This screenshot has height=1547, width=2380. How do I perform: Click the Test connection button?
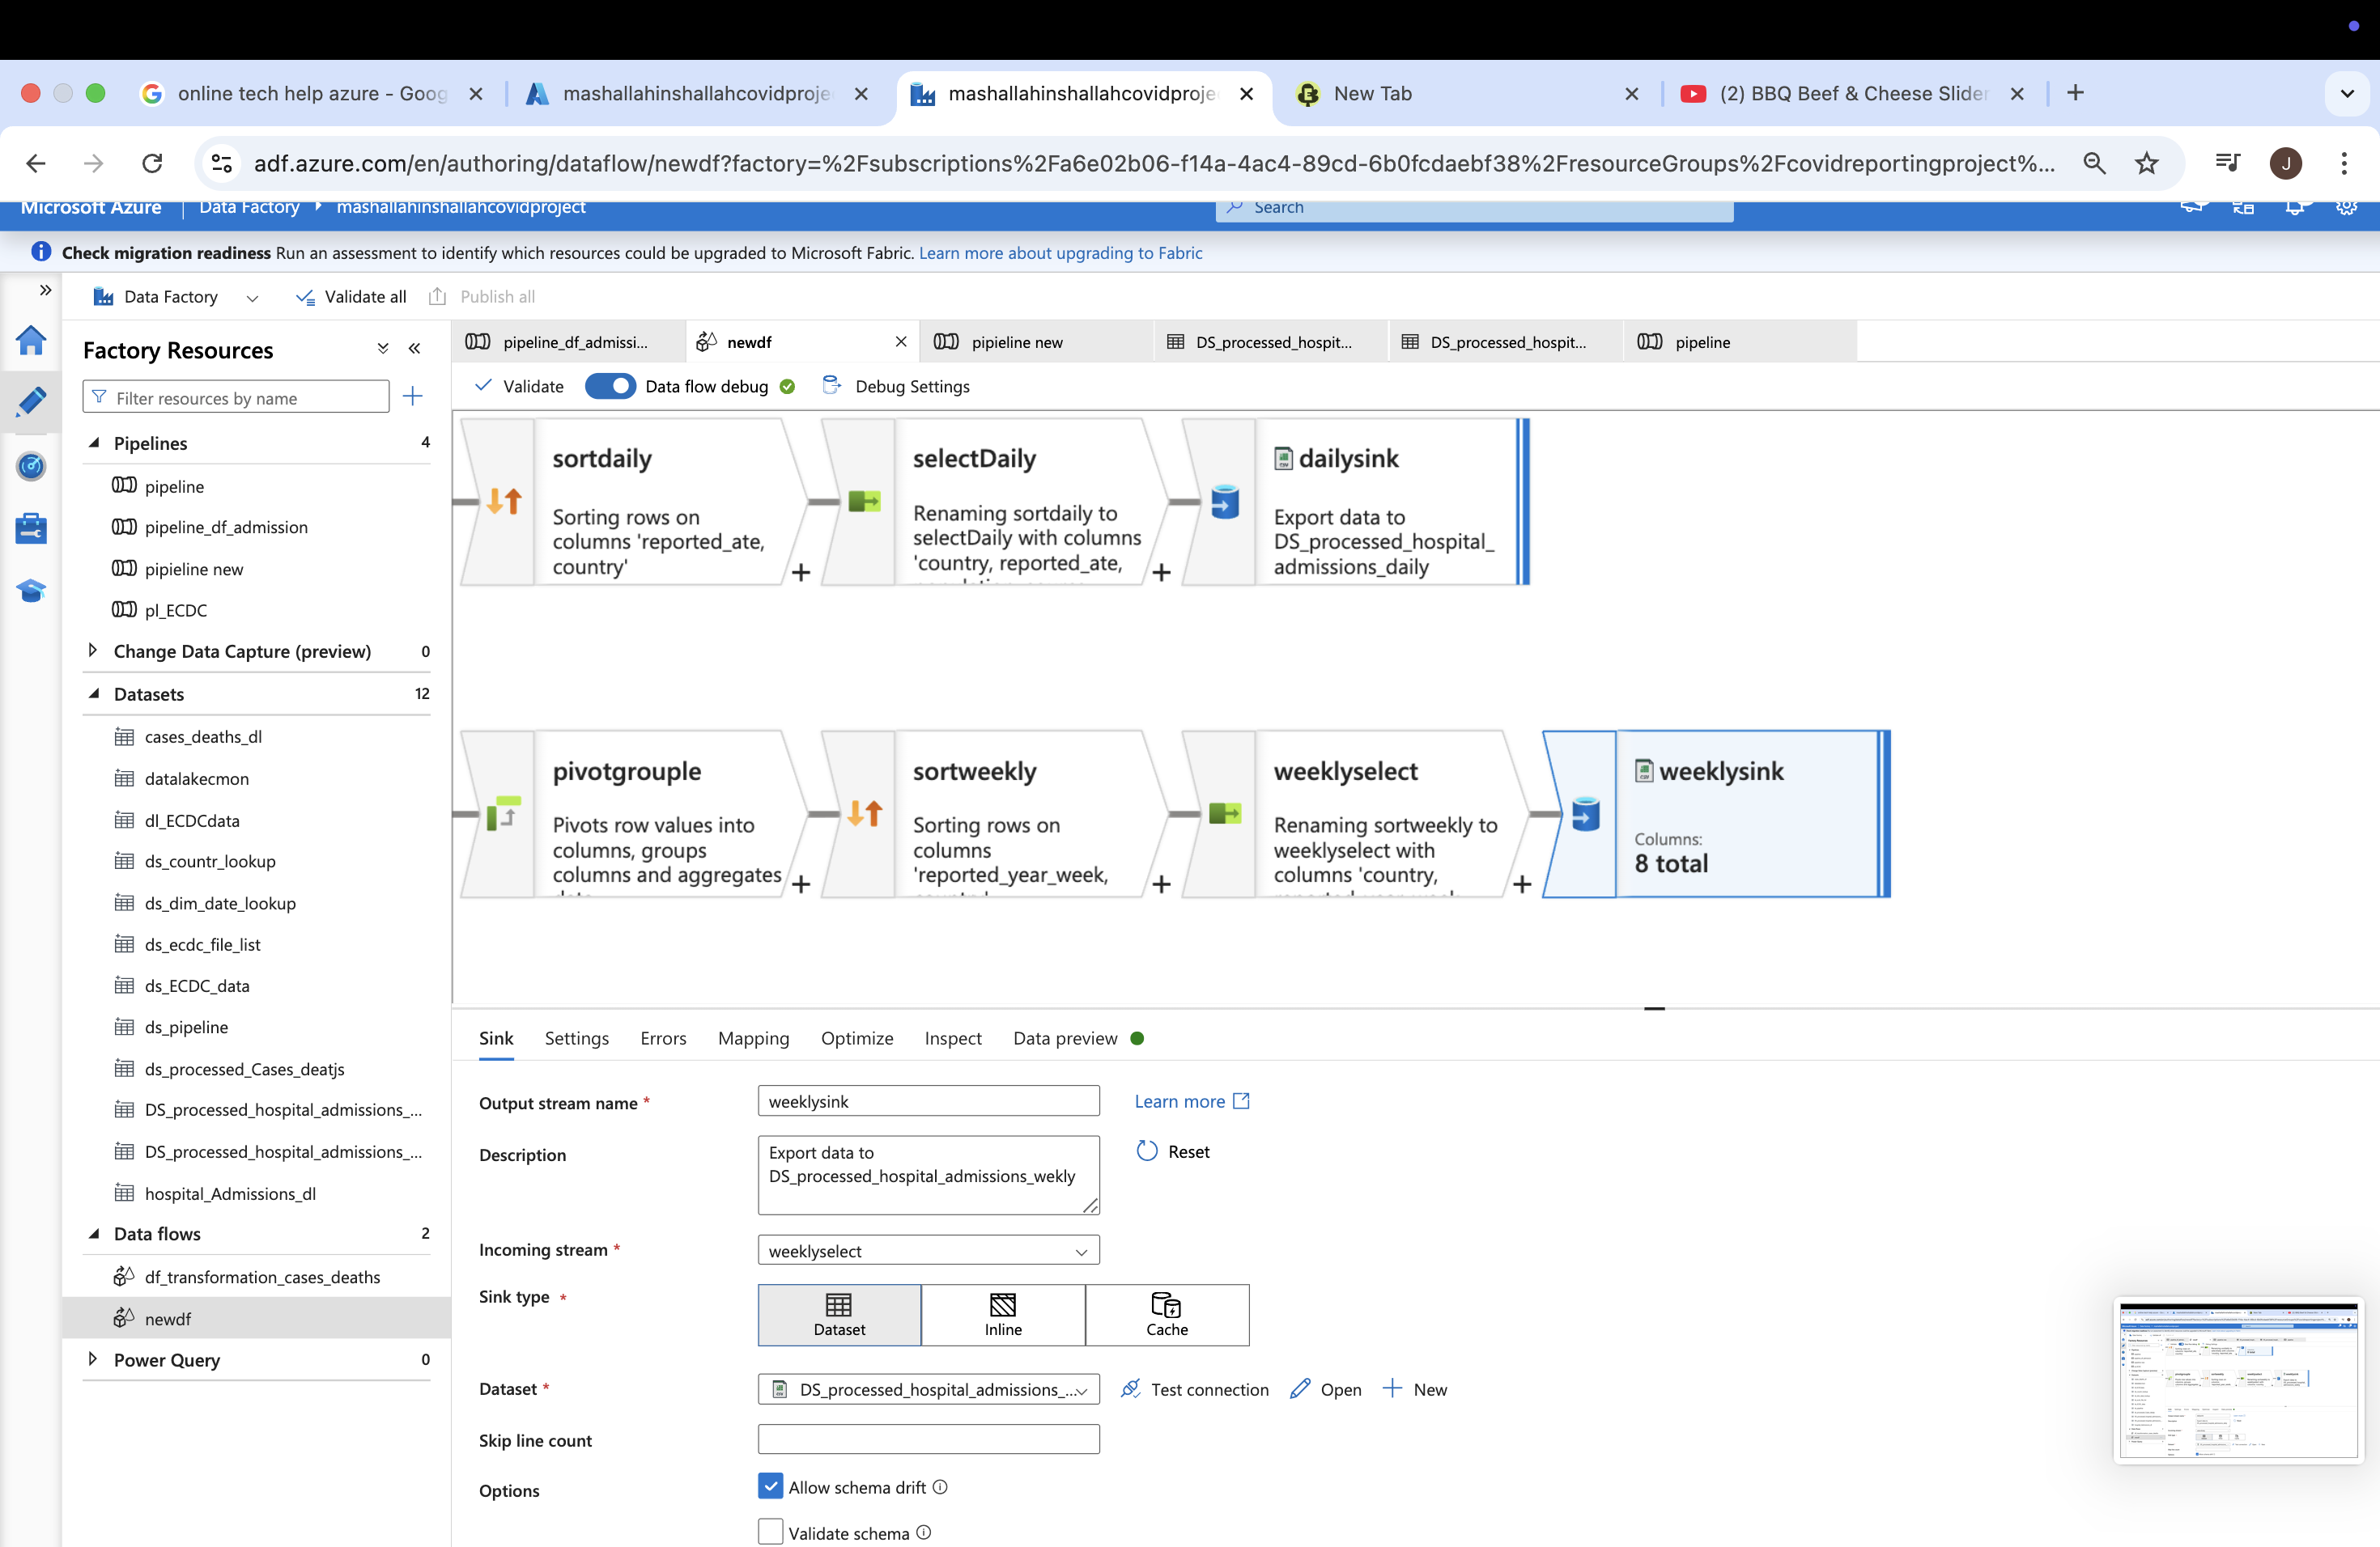[1195, 1389]
